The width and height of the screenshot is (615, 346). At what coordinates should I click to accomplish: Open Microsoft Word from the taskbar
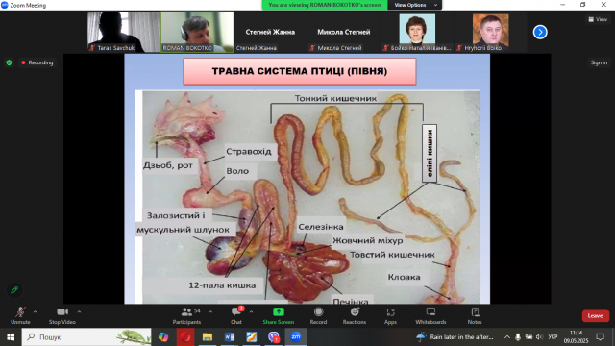click(x=230, y=337)
